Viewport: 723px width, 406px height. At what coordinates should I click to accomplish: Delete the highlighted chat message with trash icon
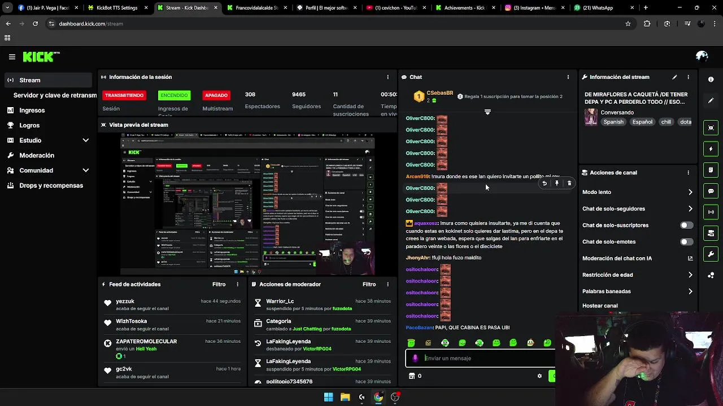(x=569, y=183)
